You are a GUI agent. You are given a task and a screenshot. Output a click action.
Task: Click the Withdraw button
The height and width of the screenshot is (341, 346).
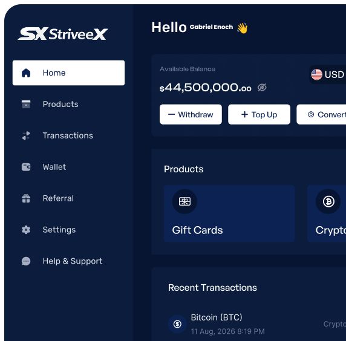coord(191,114)
